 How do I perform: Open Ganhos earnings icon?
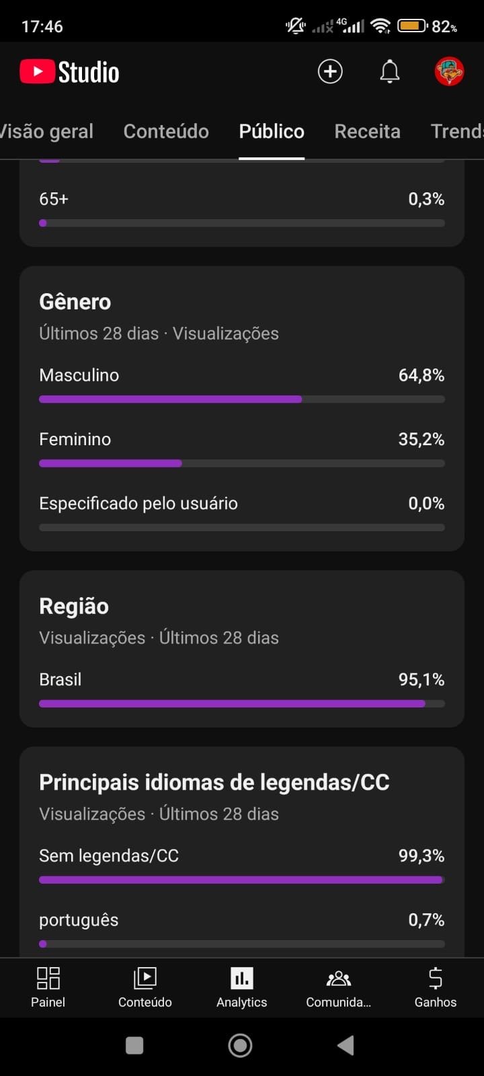tap(436, 987)
